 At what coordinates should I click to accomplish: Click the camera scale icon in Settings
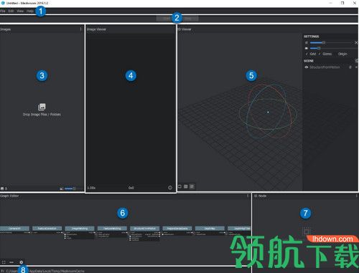[x=307, y=48]
